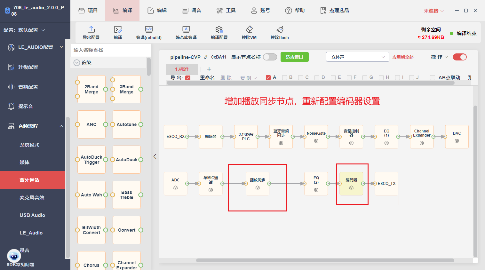The image size is (485, 270).
Task: Expand the LE_AUDIO配置 section
Action: point(35,47)
